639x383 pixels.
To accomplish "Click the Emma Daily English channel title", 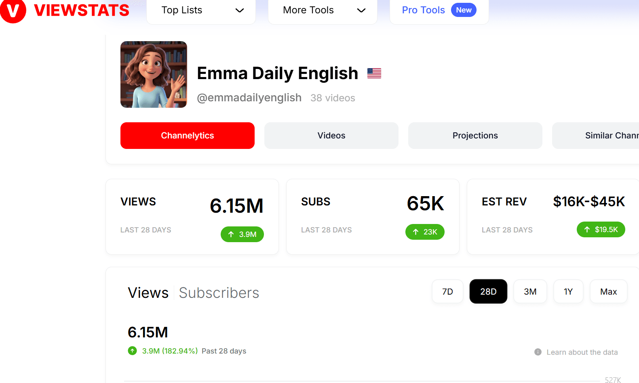I will click(x=278, y=73).
